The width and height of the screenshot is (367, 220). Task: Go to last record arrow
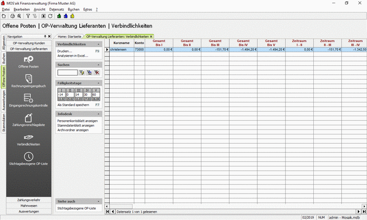(364, 212)
